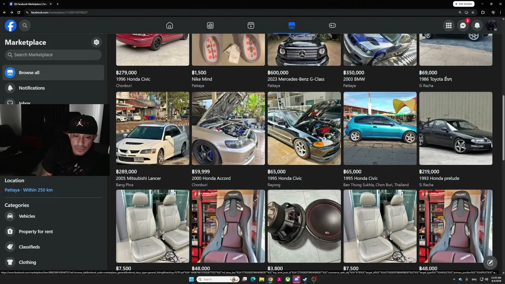Open the account profile picture menu
Screen dimensions: 505x284
pos(491,25)
